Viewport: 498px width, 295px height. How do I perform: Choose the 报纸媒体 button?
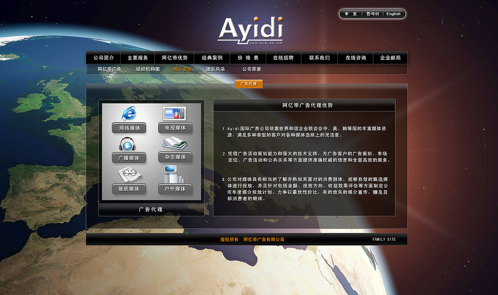point(129,189)
